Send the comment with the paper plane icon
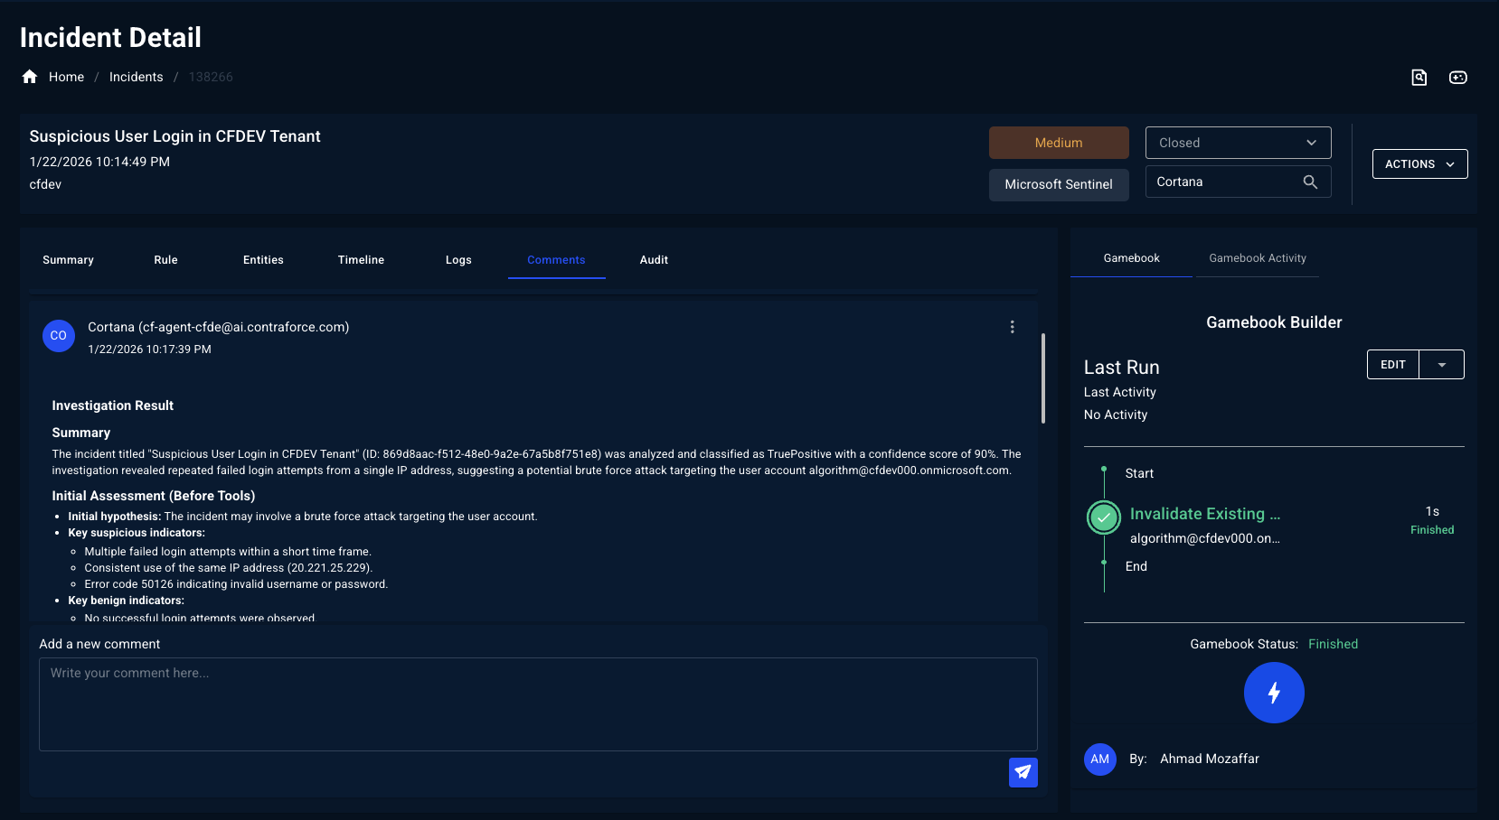This screenshot has height=820, width=1499. (x=1023, y=773)
